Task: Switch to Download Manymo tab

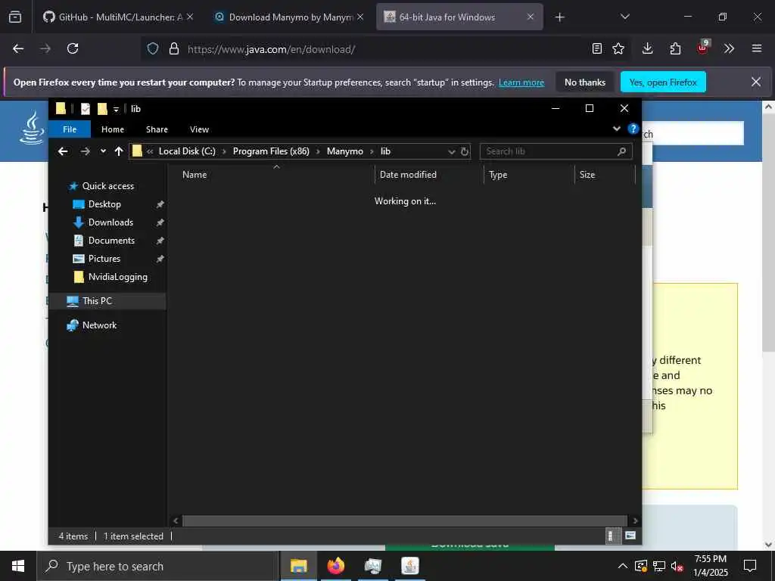Action: 290,17
